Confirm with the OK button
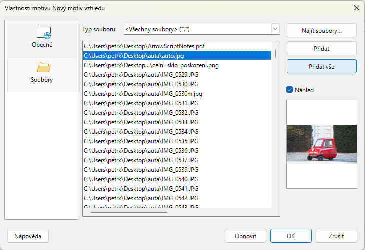 pyautogui.click(x=291, y=236)
